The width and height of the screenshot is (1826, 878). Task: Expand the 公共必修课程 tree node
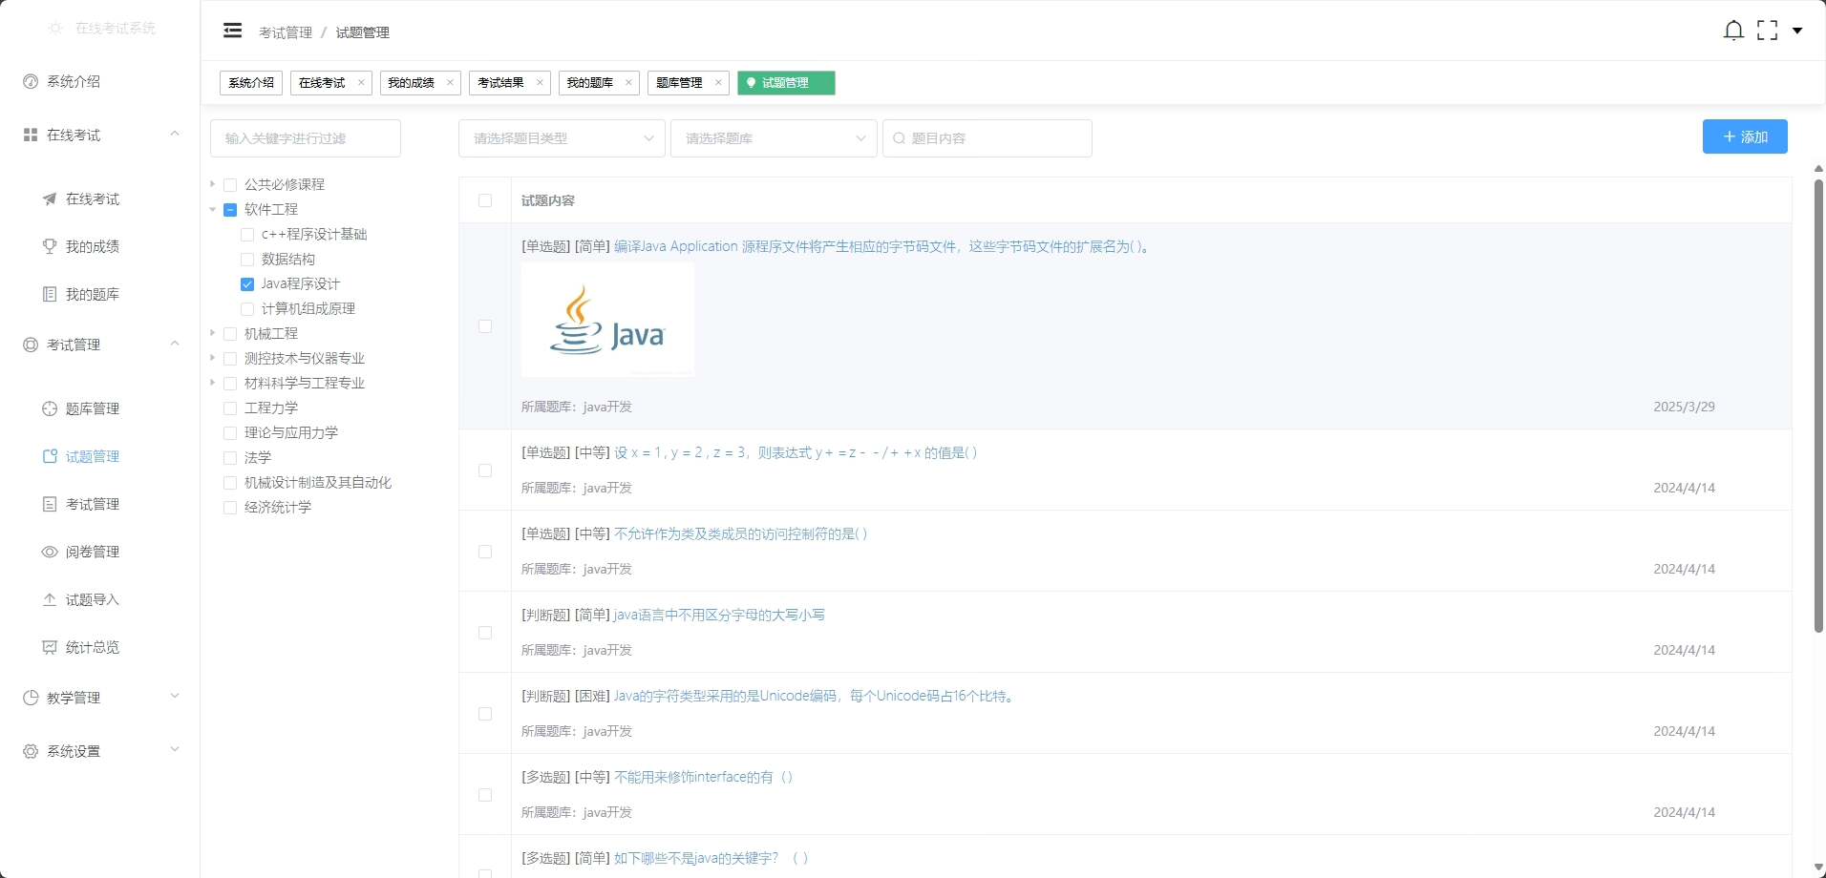[212, 184]
